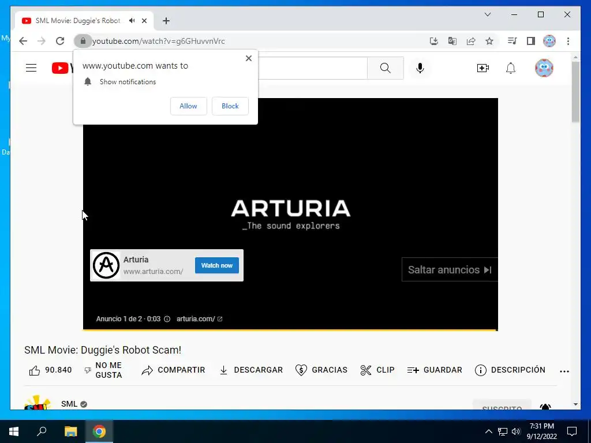Open network icon in system tray

(x=503, y=431)
